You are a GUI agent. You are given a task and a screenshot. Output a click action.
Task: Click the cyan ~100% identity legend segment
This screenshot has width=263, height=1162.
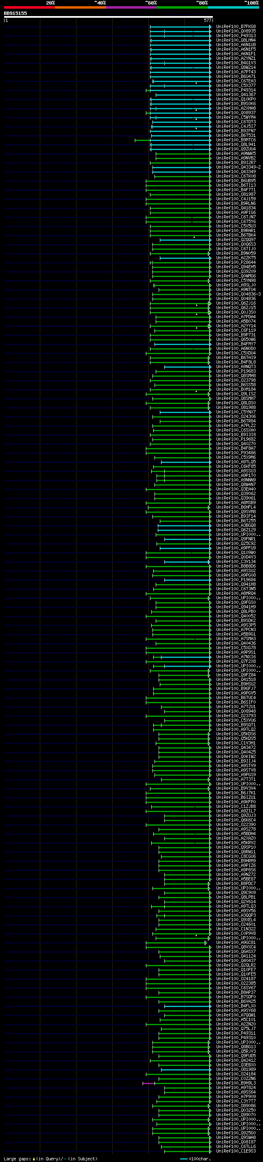click(x=233, y=7)
